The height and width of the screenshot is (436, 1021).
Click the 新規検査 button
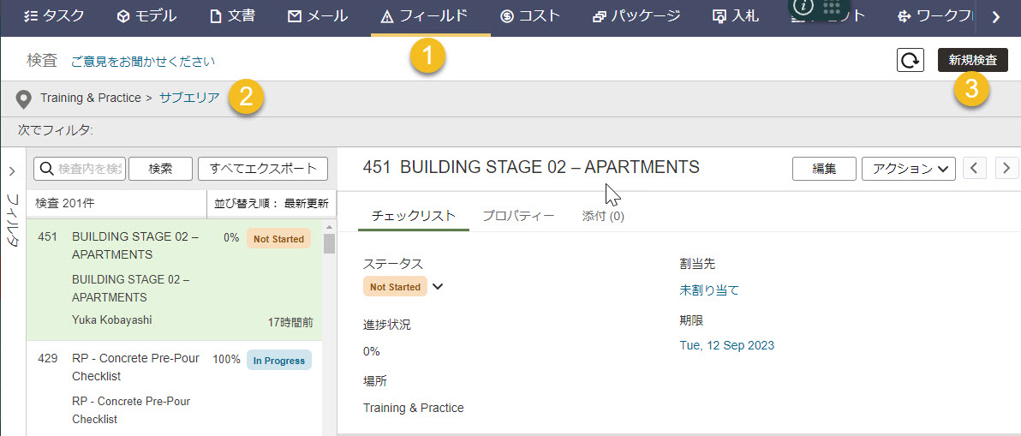pyautogui.click(x=973, y=60)
